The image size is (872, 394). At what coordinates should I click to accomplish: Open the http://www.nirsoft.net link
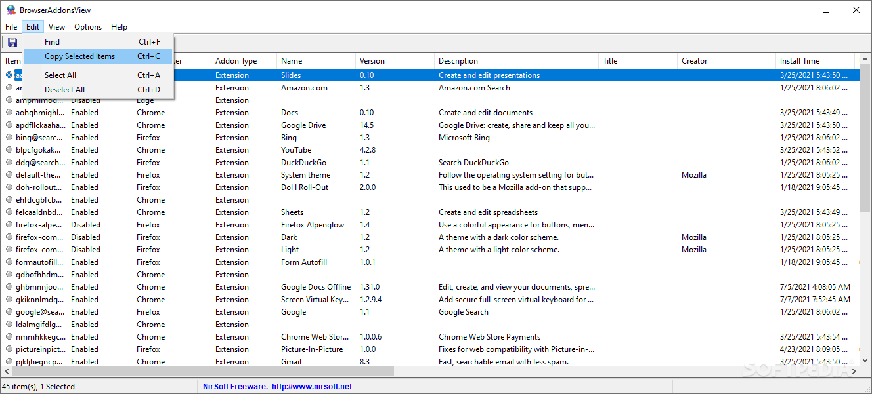312,387
